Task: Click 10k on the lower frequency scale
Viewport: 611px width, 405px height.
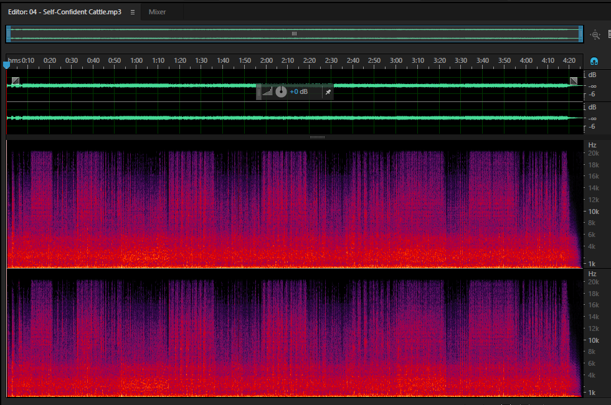Action: (x=594, y=340)
